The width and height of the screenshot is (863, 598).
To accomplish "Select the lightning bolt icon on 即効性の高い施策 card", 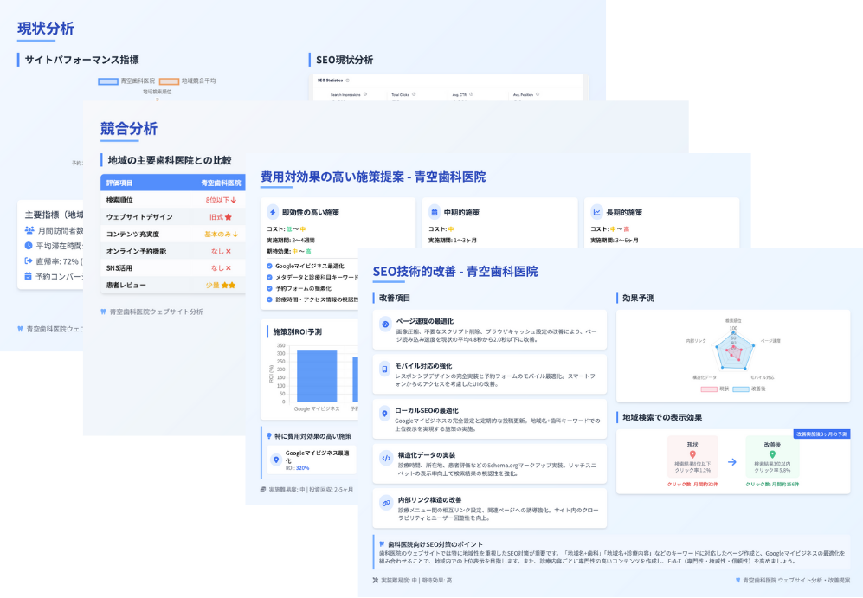I will (272, 212).
